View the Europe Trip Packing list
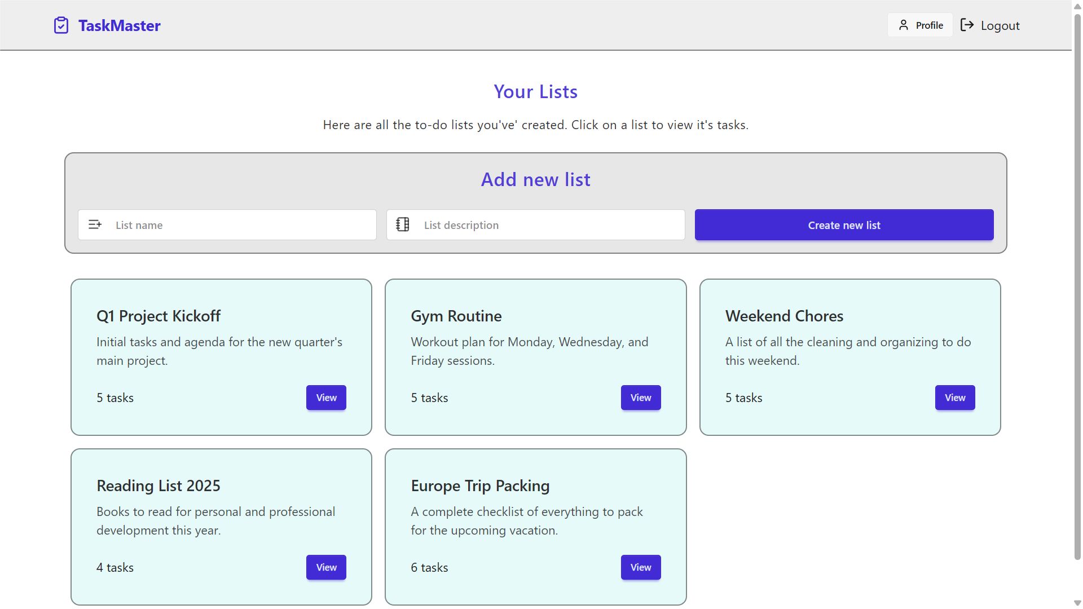1083x609 pixels. click(x=640, y=567)
